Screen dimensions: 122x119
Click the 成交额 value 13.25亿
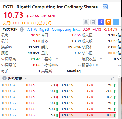point(114,41)
